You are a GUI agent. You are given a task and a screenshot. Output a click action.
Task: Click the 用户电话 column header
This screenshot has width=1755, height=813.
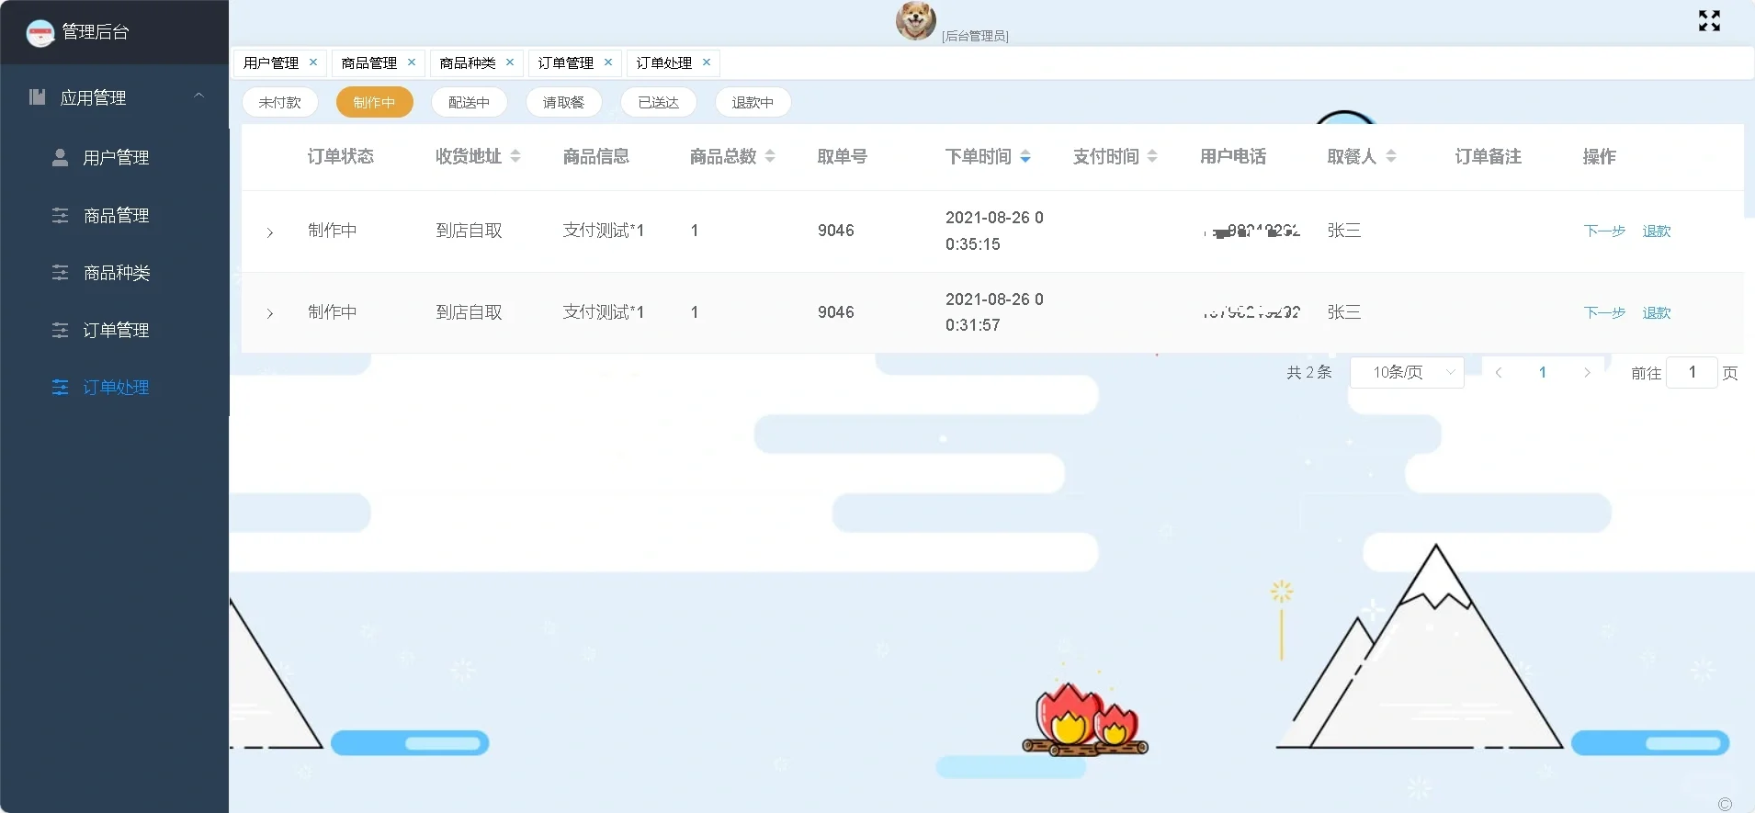(x=1233, y=157)
